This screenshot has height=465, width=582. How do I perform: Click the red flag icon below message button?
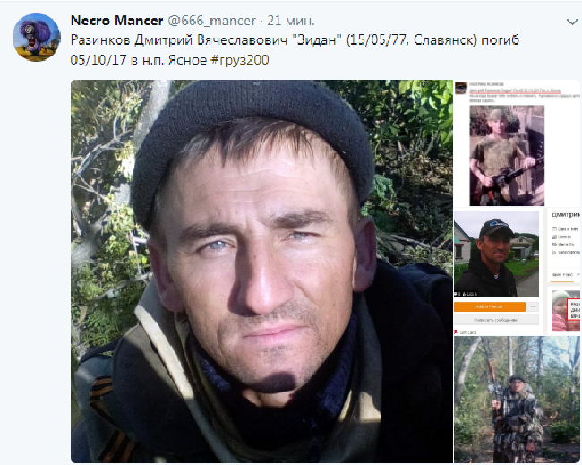pos(456,332)
